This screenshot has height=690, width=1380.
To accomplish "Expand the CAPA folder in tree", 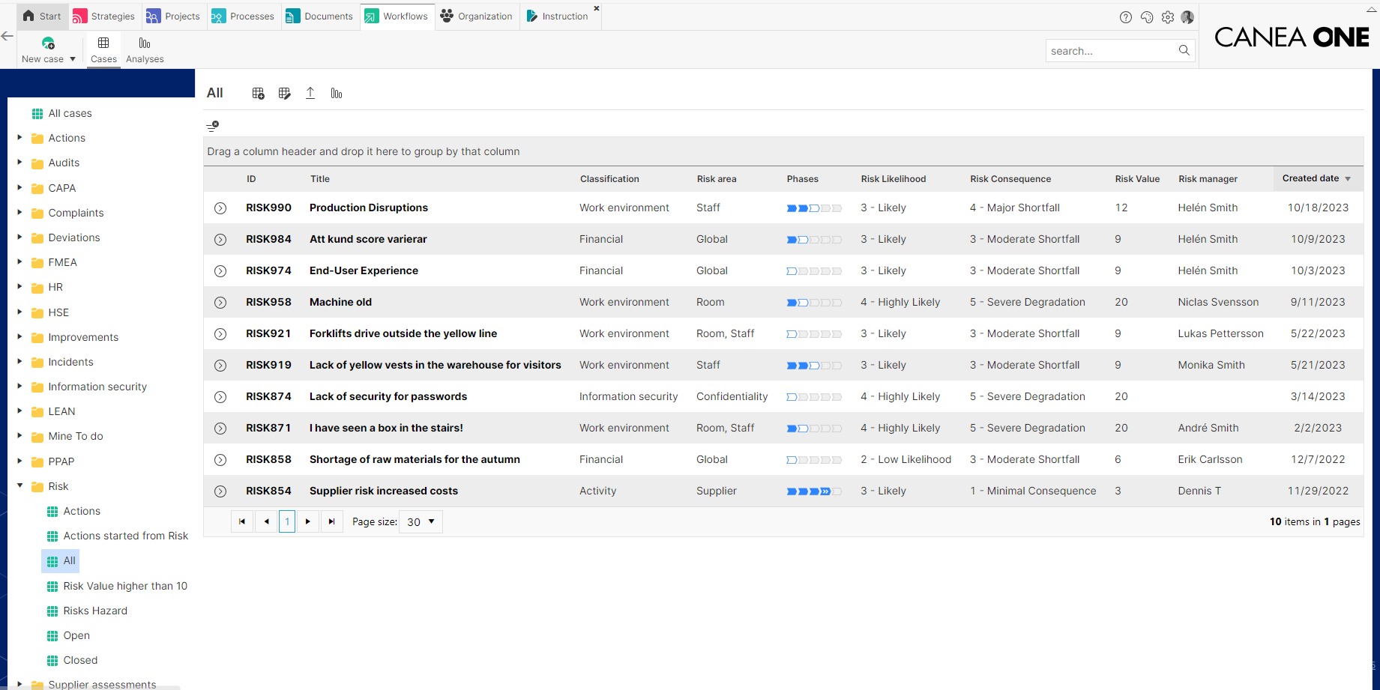I will pos(20,187).
